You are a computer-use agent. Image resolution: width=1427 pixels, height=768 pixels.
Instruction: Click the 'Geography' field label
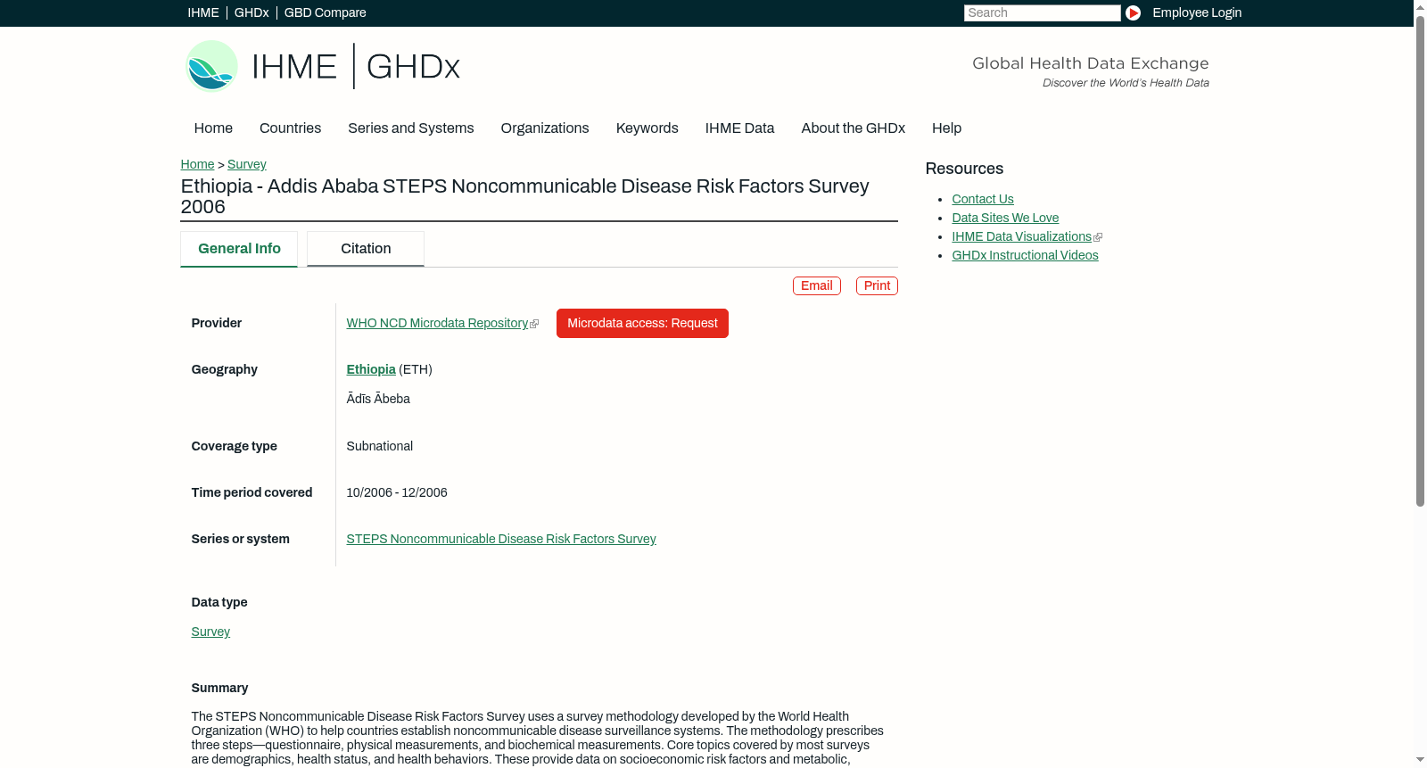[x=225, y=369]
